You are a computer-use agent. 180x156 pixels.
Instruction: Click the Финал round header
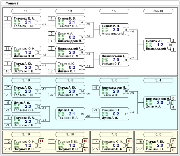click(158, 11)
